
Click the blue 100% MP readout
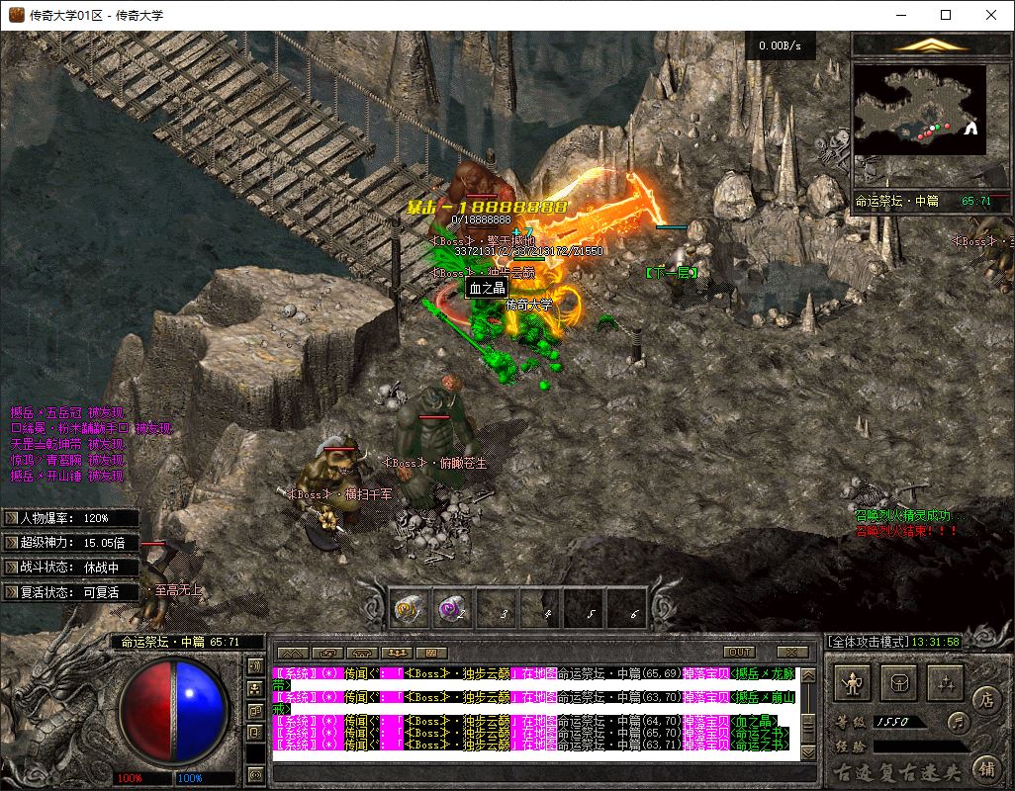click(x=190, y=779)
